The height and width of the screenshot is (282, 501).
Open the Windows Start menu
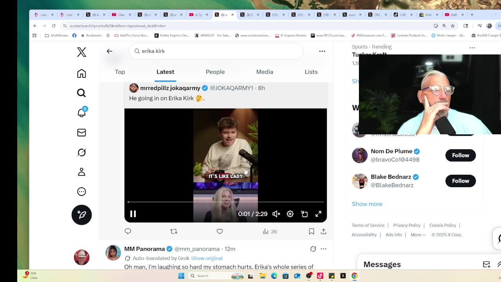pos(181,276)
